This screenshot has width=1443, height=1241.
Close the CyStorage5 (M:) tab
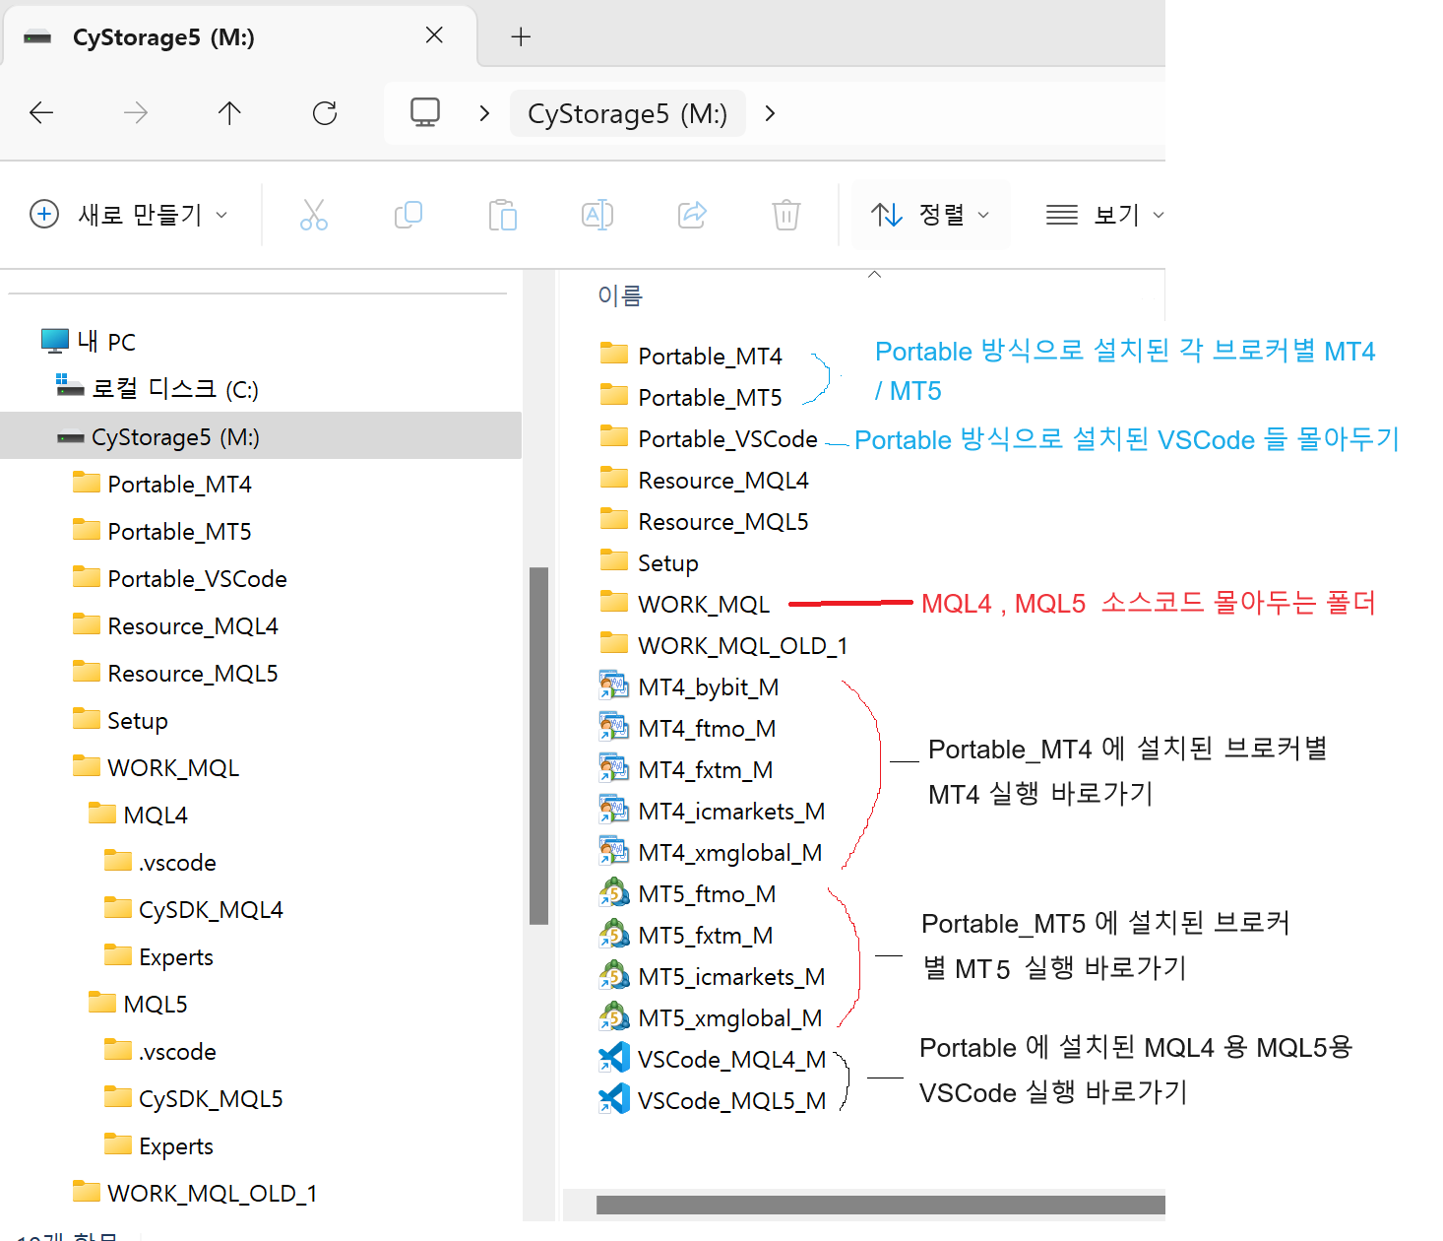click(x=434, y=35)
